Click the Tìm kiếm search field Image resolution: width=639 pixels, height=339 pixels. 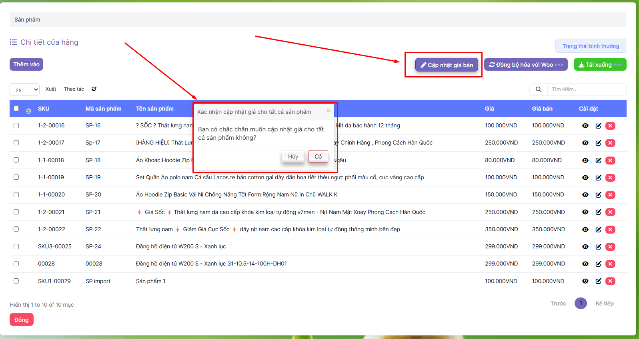click(x=586, y=89)
